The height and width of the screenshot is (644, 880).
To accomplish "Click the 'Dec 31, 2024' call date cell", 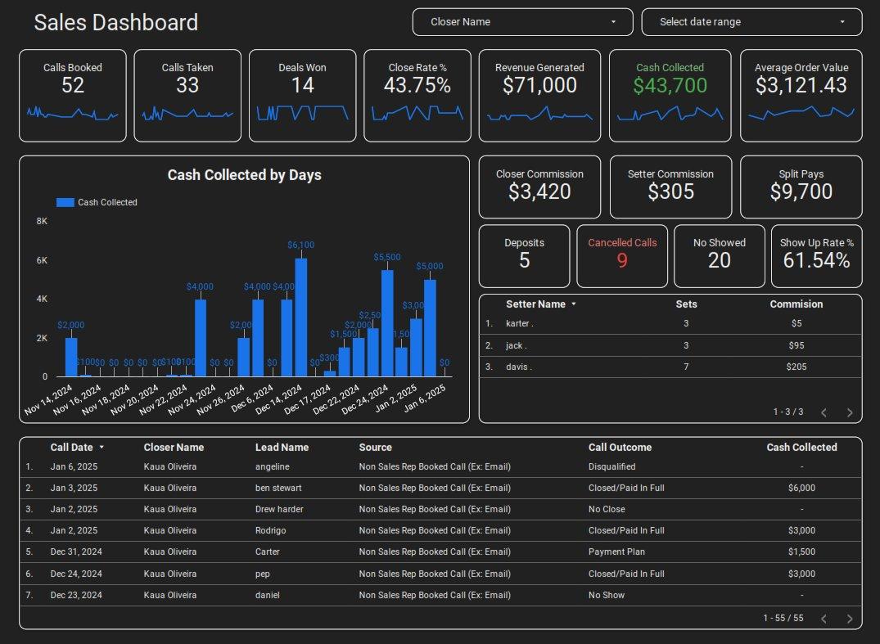I will pos(76,552).
